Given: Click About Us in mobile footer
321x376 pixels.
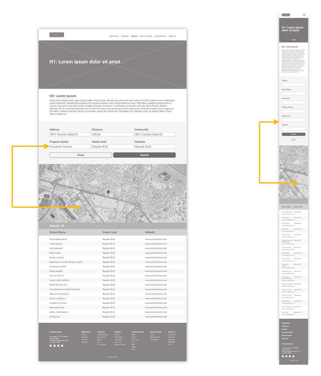Looking at the screenshot, I should coord(285,338).
